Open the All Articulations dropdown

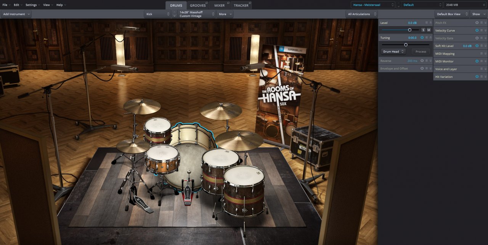click(362, 14)
